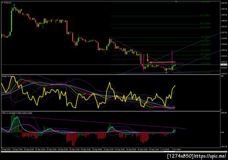Click the 1130.00 value on the price scale
This screenshot has height=160, width=228.
pyautogui.click(x=224, y=44)
